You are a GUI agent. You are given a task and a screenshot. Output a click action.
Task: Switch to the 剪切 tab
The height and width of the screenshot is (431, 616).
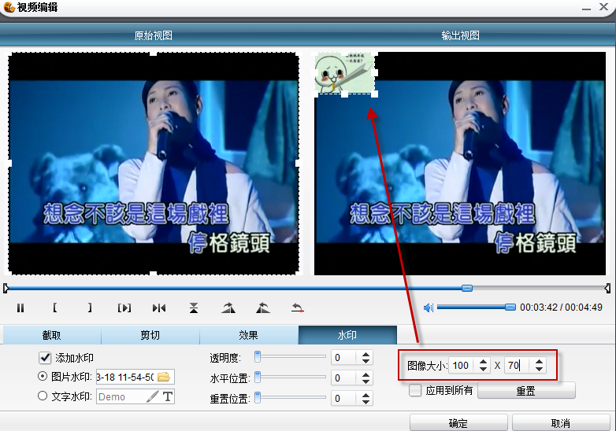(150, 335)
